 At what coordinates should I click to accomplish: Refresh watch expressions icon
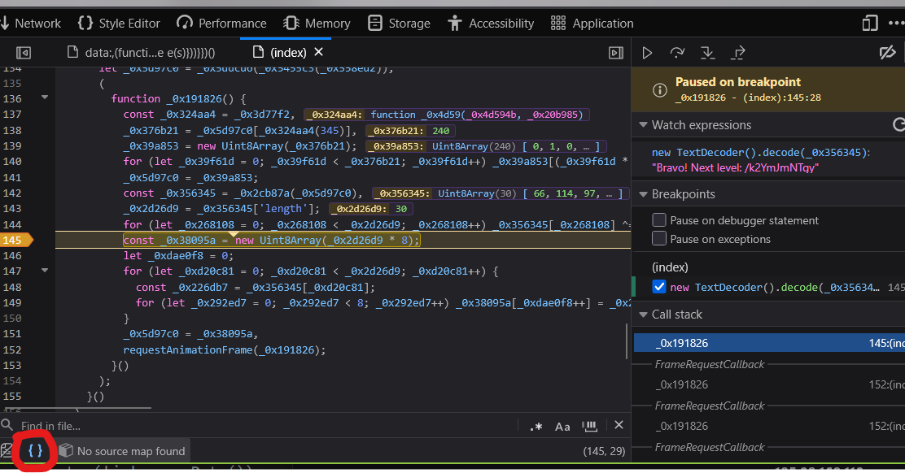[x=898, y=125]
